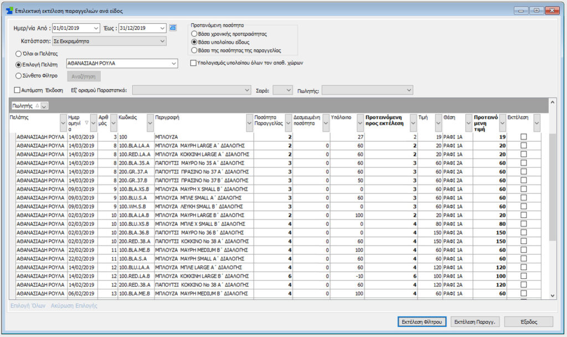Select the cell ΜΠΛΟΥΖΑ ΜΠΛΕ LARGE Α΄ ΔΙΑΛΟΓΗΣ
This screenshot has height=337, width=567.
coord(204,267)
